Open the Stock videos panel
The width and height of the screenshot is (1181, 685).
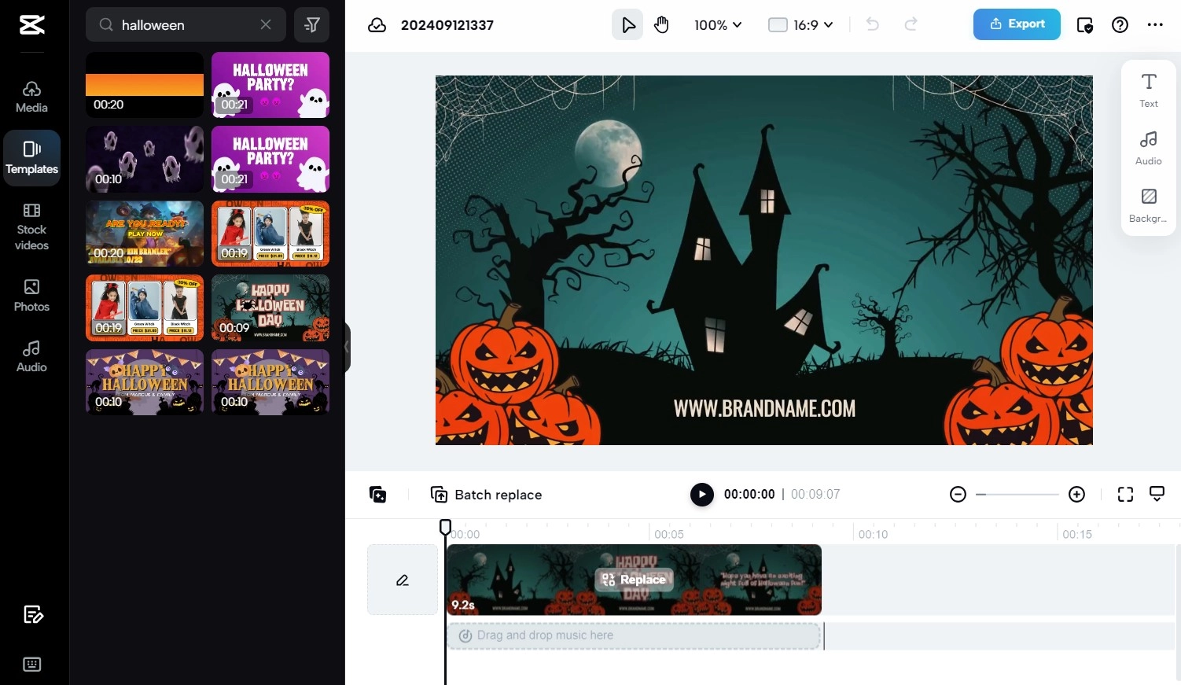click(31, 226)
